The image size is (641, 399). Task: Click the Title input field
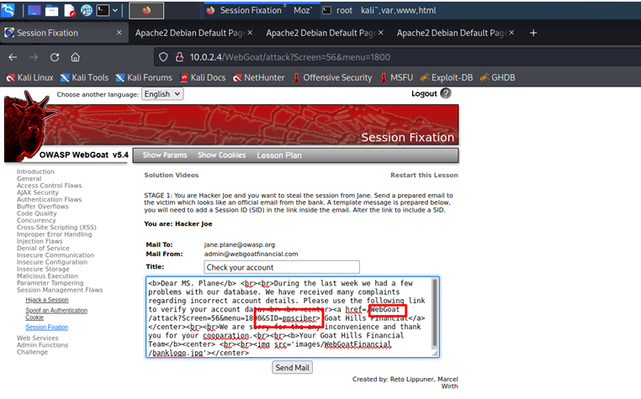[x=282, y=267]
